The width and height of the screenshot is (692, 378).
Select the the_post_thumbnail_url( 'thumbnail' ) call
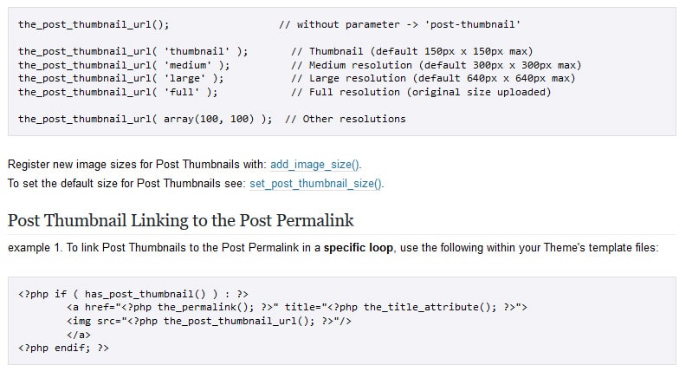click(133, 51)
